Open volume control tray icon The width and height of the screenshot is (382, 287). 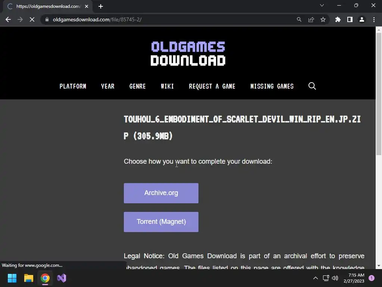click(x=335, y=278)
